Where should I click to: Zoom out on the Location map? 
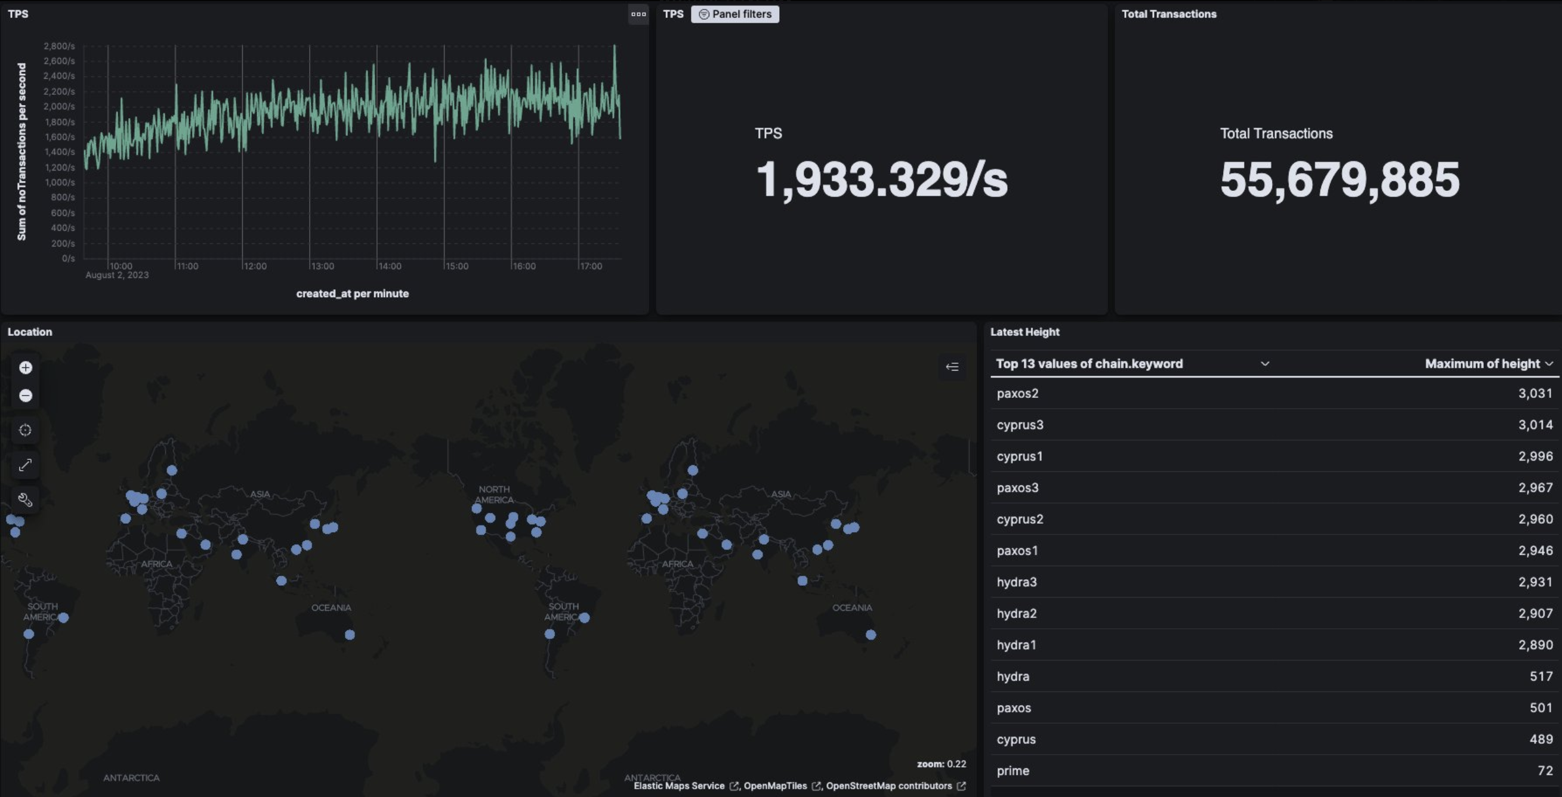click(x=26, y=396)
